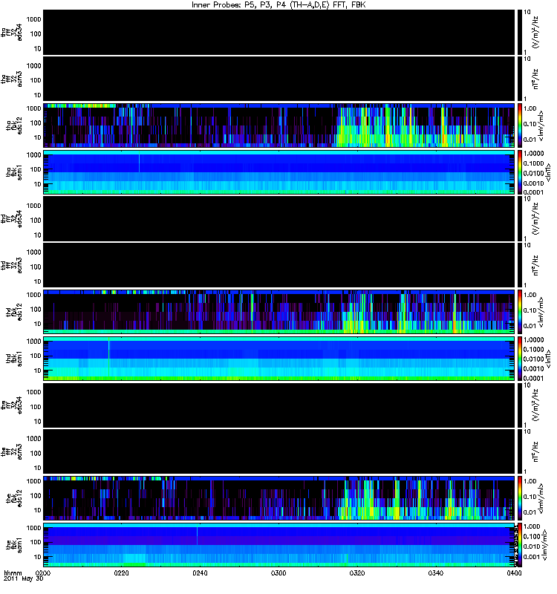The height and width of the screenshot is (594, 557).
Task: Select the thd fff 32 edc34 panel
Action: (x=279, y=218)
